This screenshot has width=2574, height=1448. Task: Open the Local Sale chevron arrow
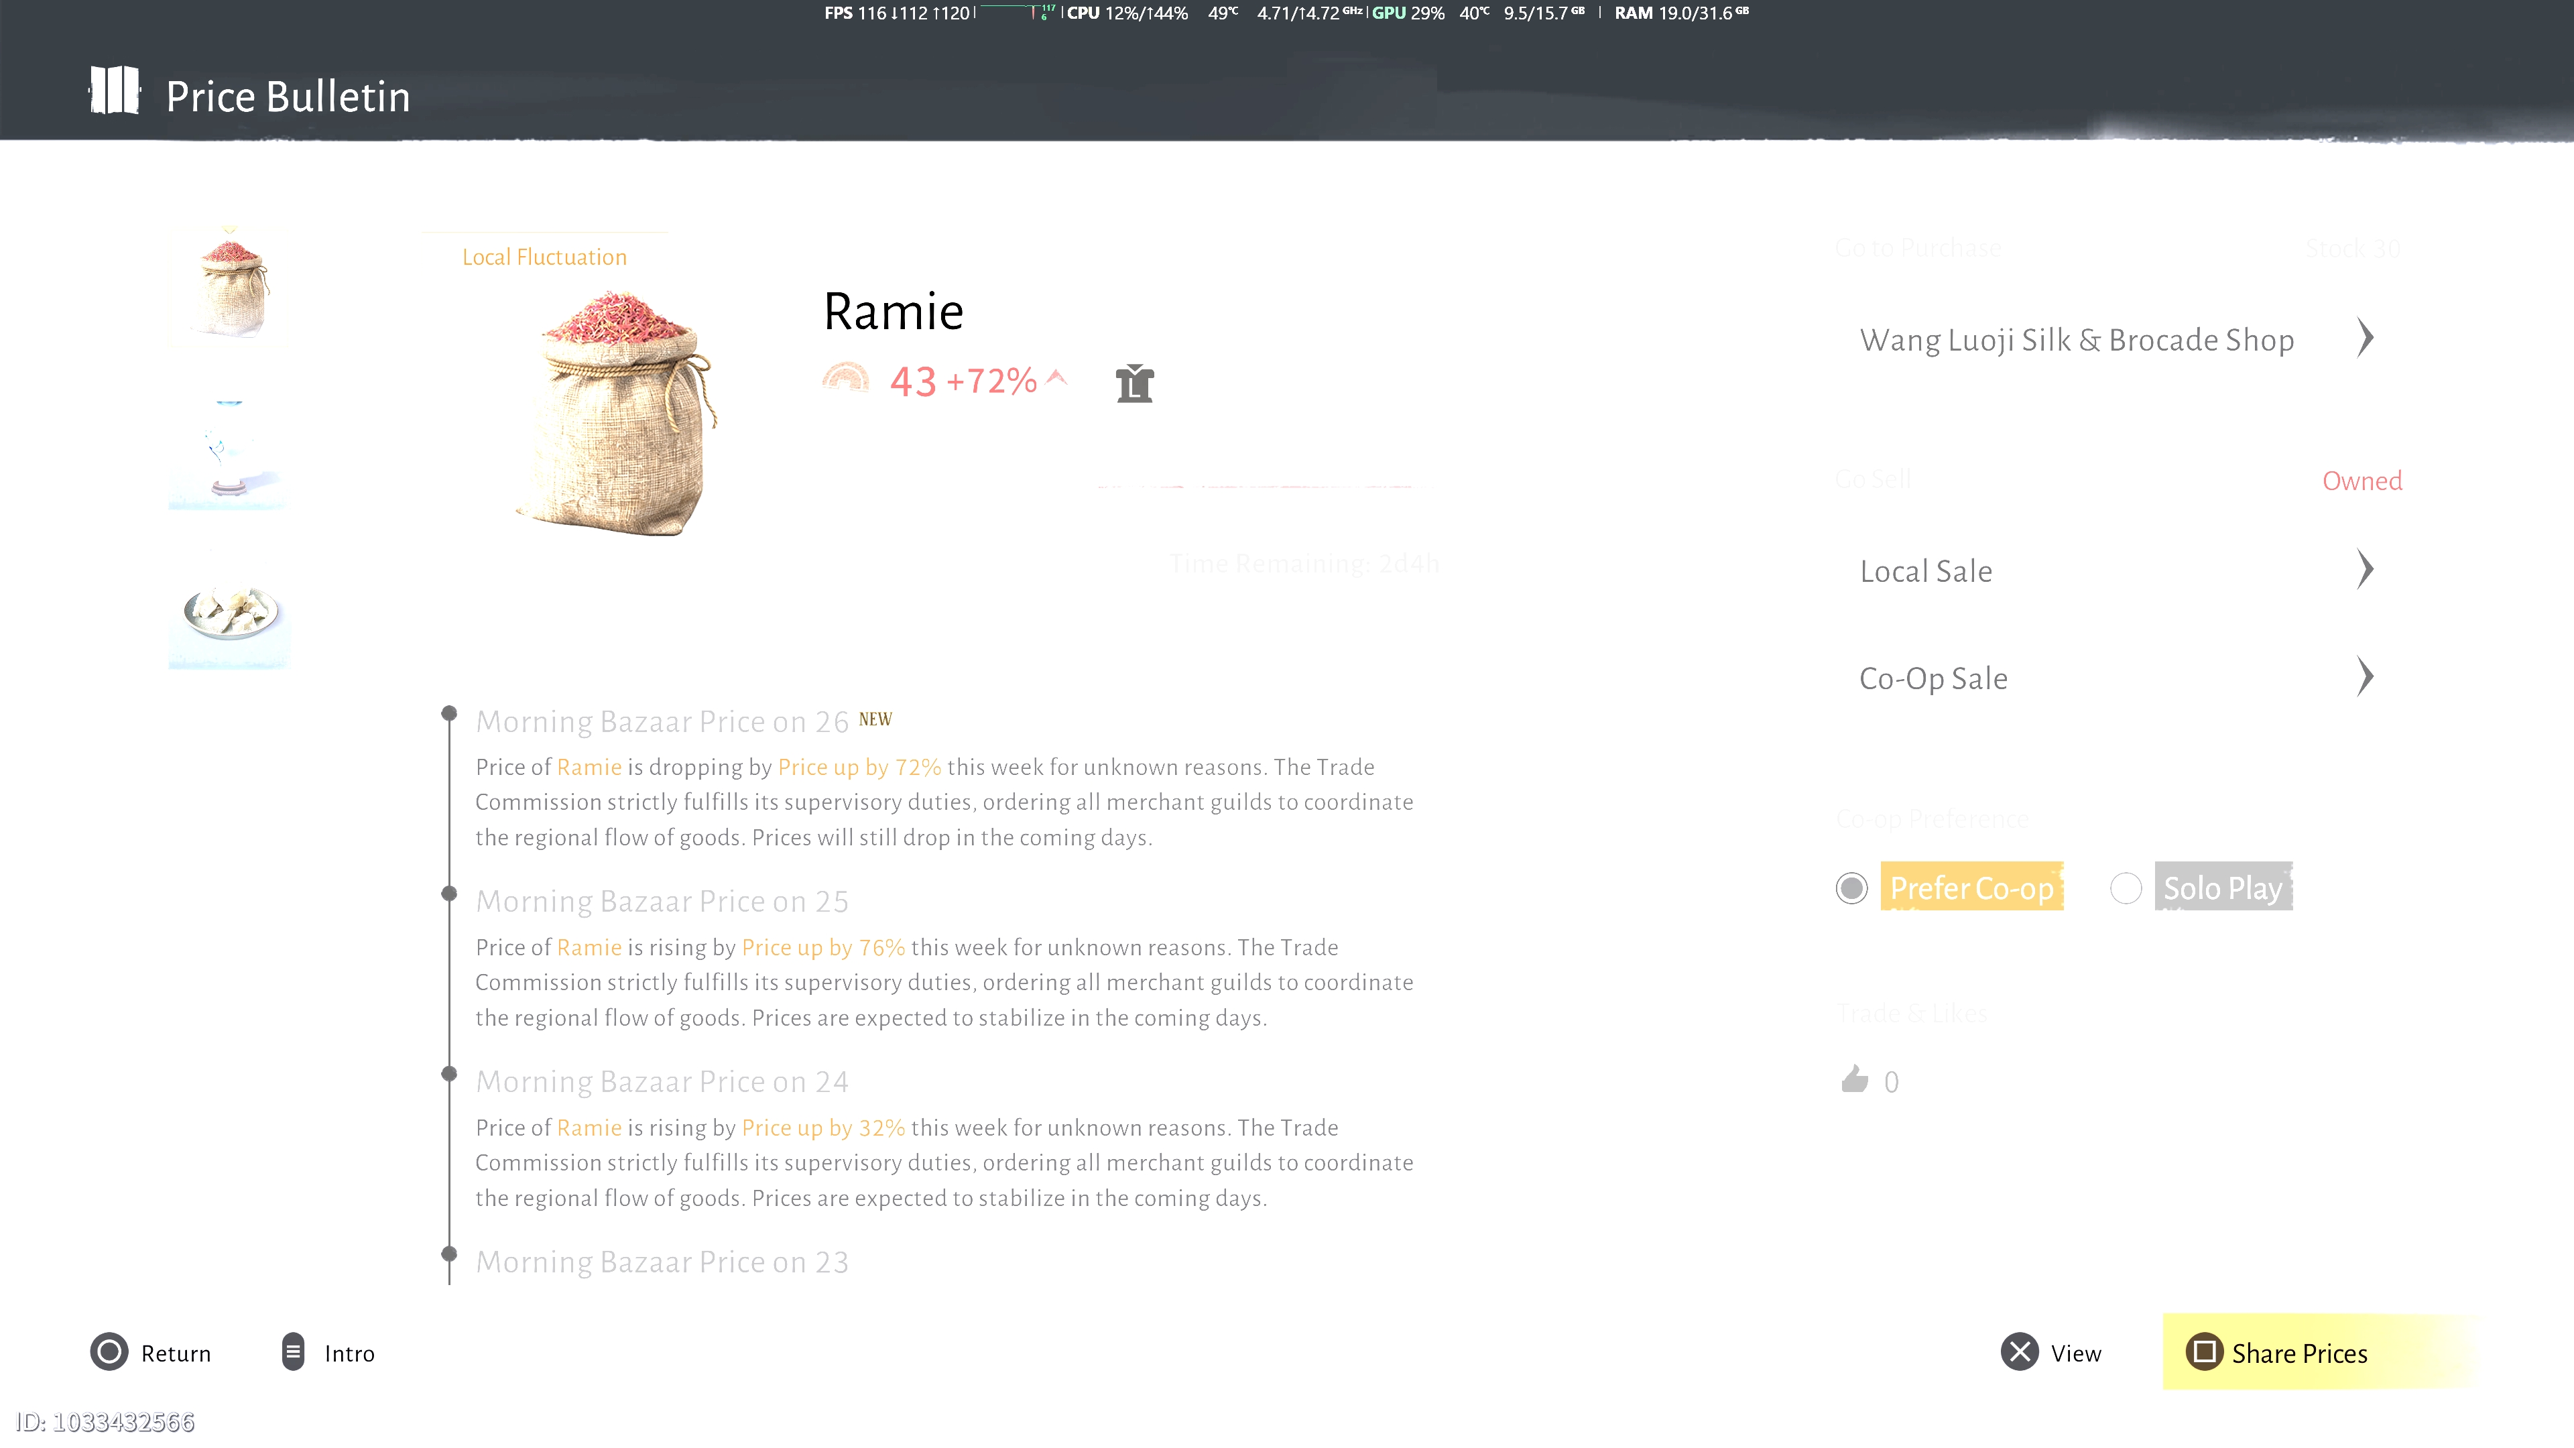[x=2364, y=570]
